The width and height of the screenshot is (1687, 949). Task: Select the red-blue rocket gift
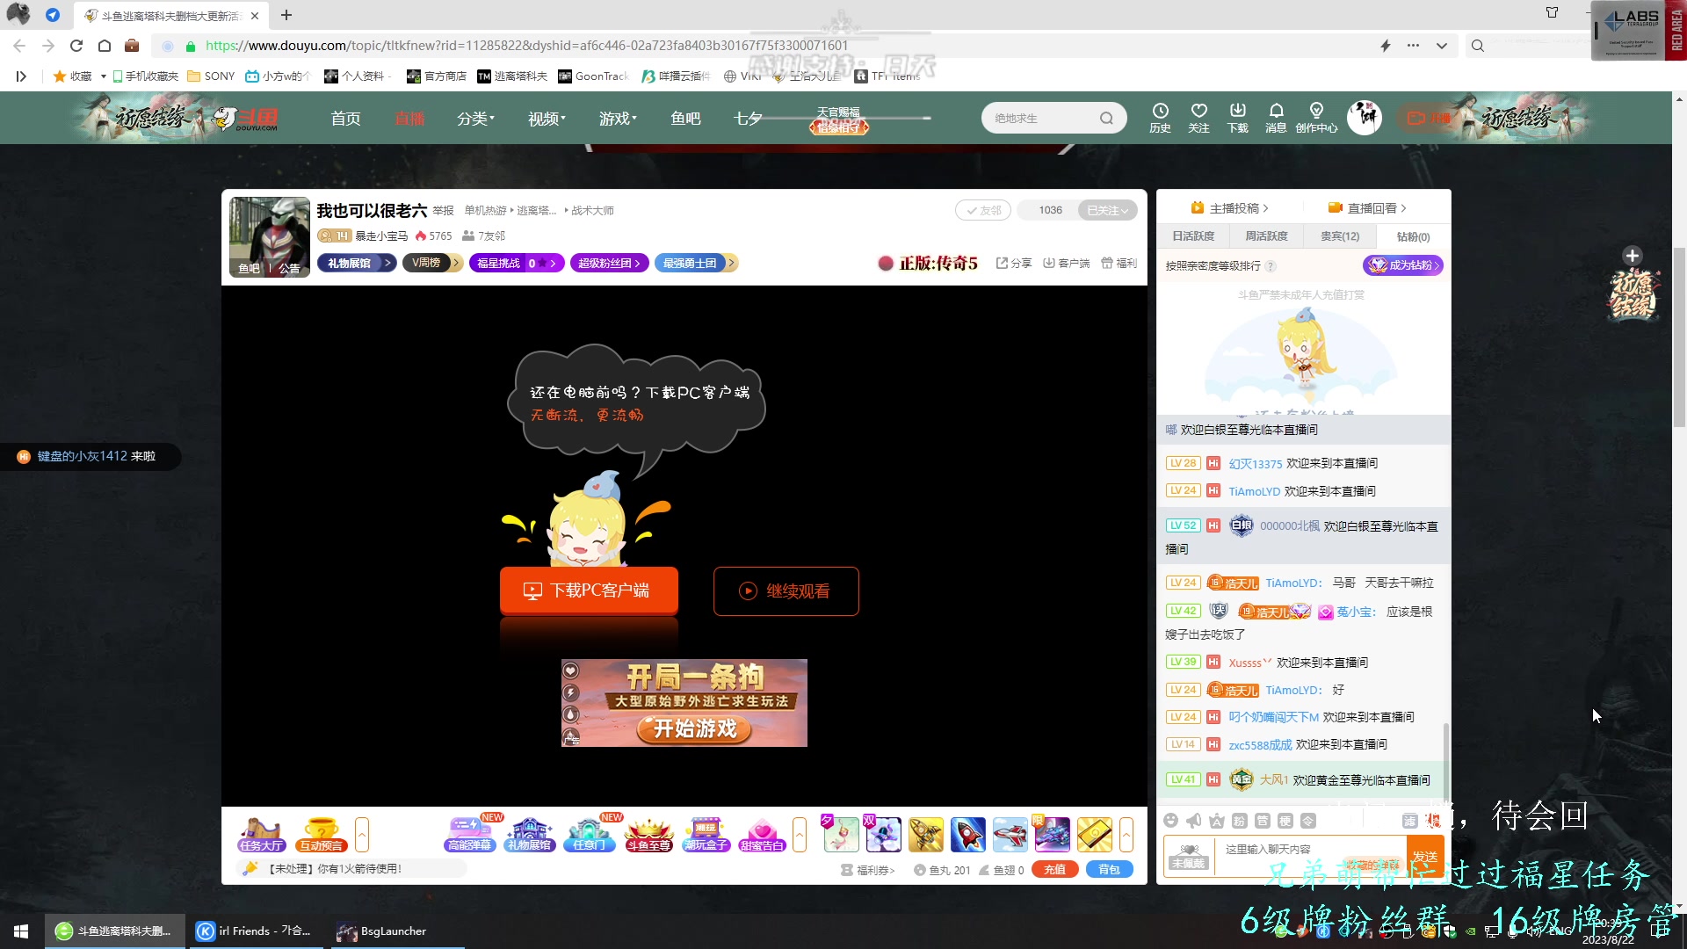click(967, 835)
